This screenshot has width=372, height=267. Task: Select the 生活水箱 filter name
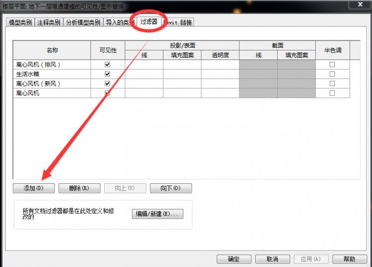(52, 74)
